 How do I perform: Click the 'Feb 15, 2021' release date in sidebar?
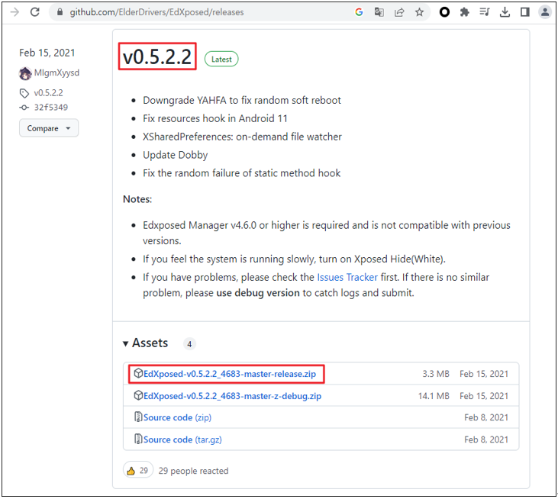click(47, 53)
